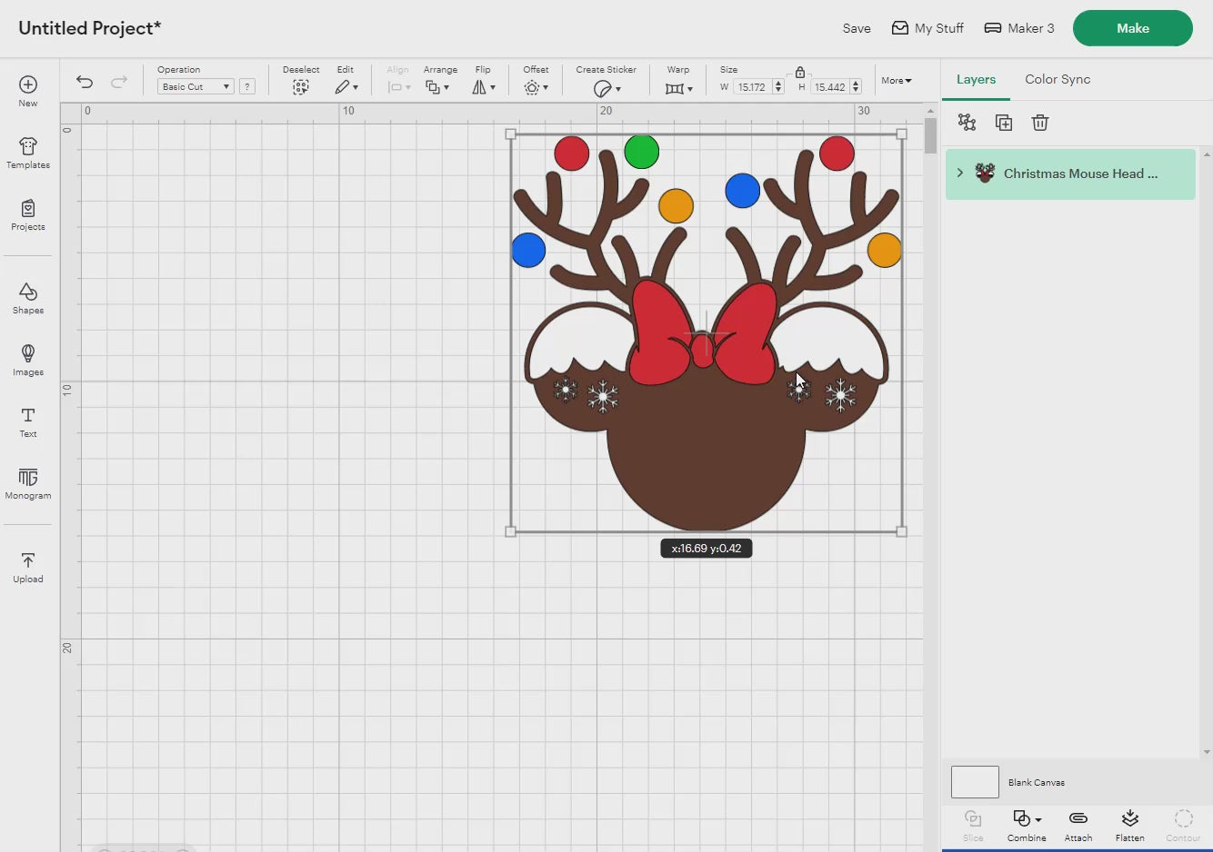The image size is (1213, 852).
Task: Click the Untitled Project title
Action: coord(89,28)
